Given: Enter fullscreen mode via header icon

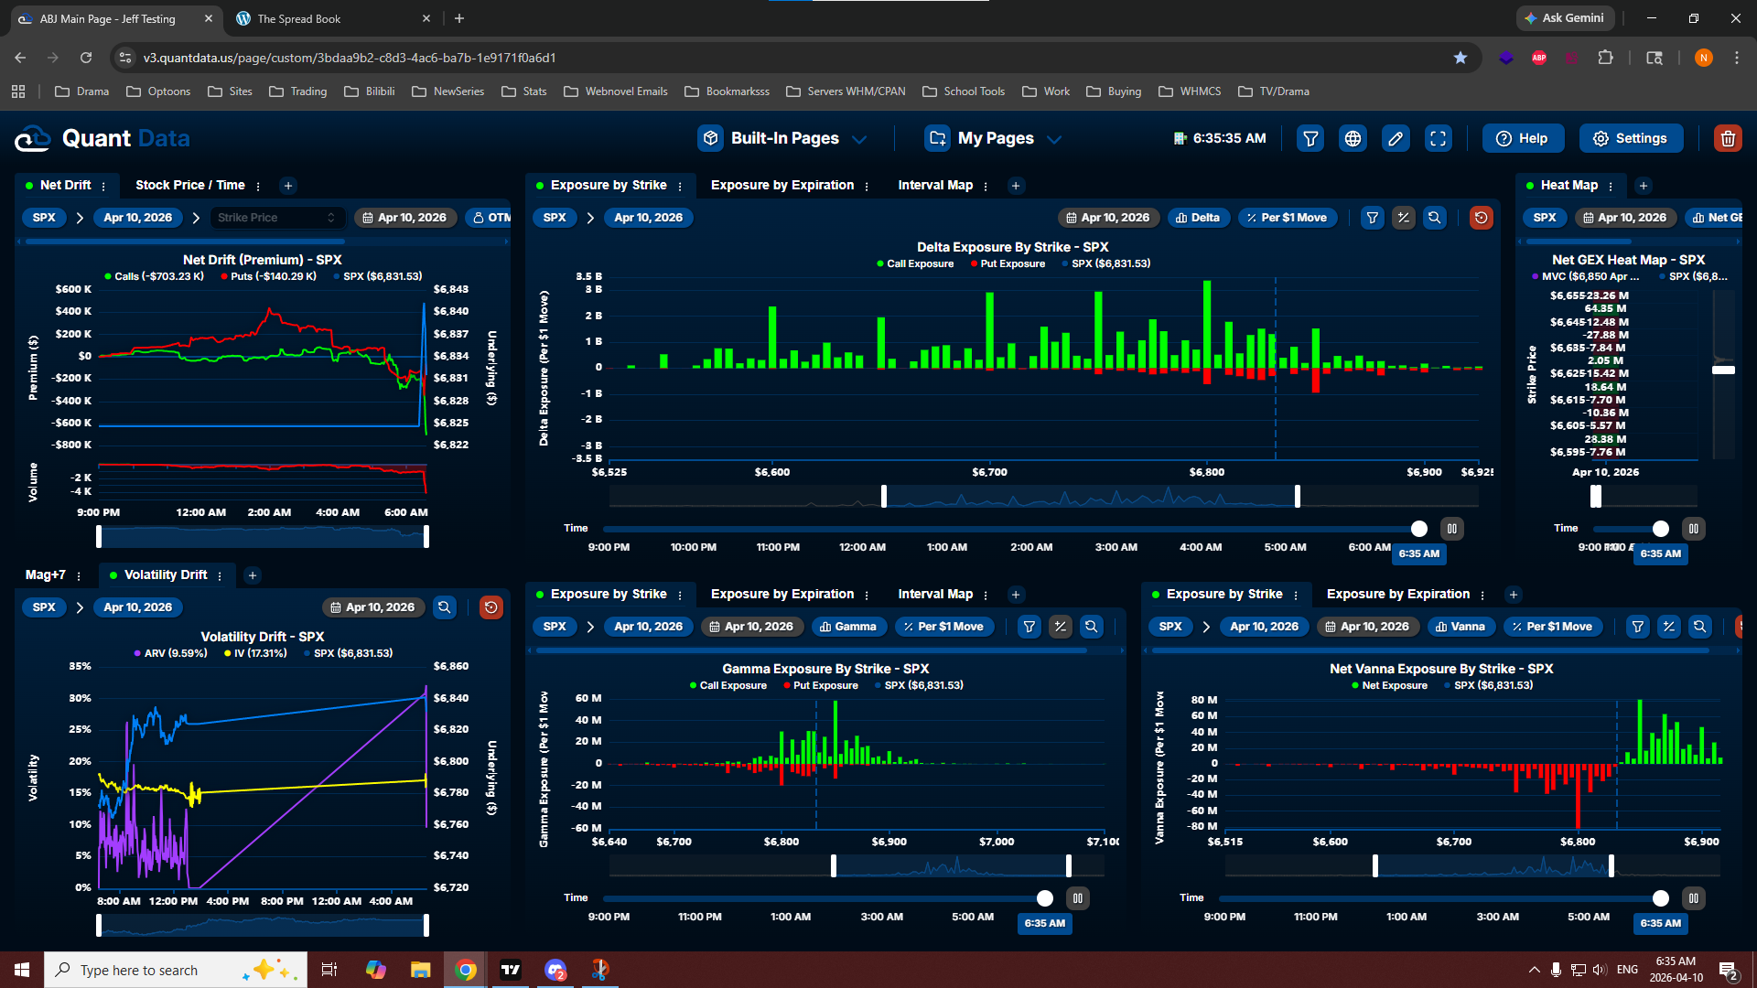Looking at the screenshot, I should pyautogui.click(x=1438, y=139).
